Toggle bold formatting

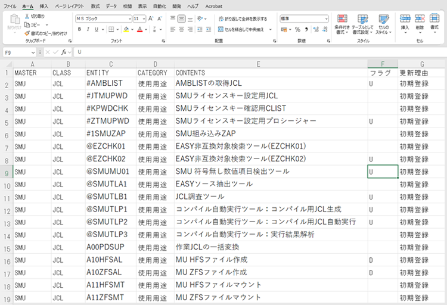click(79, 29)
